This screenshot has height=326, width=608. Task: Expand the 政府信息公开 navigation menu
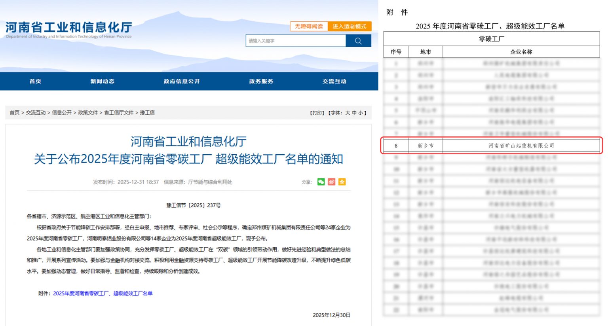coord(182,81)
